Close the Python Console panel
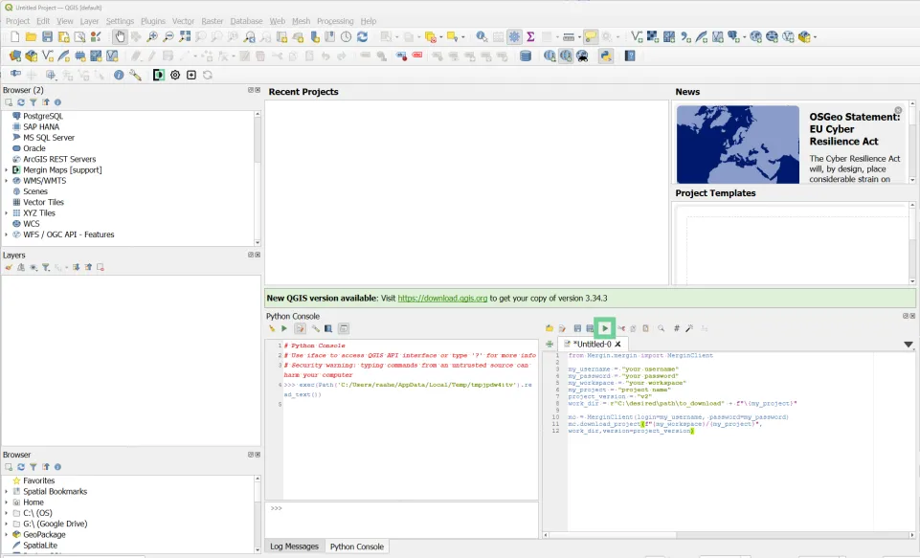 912,316
